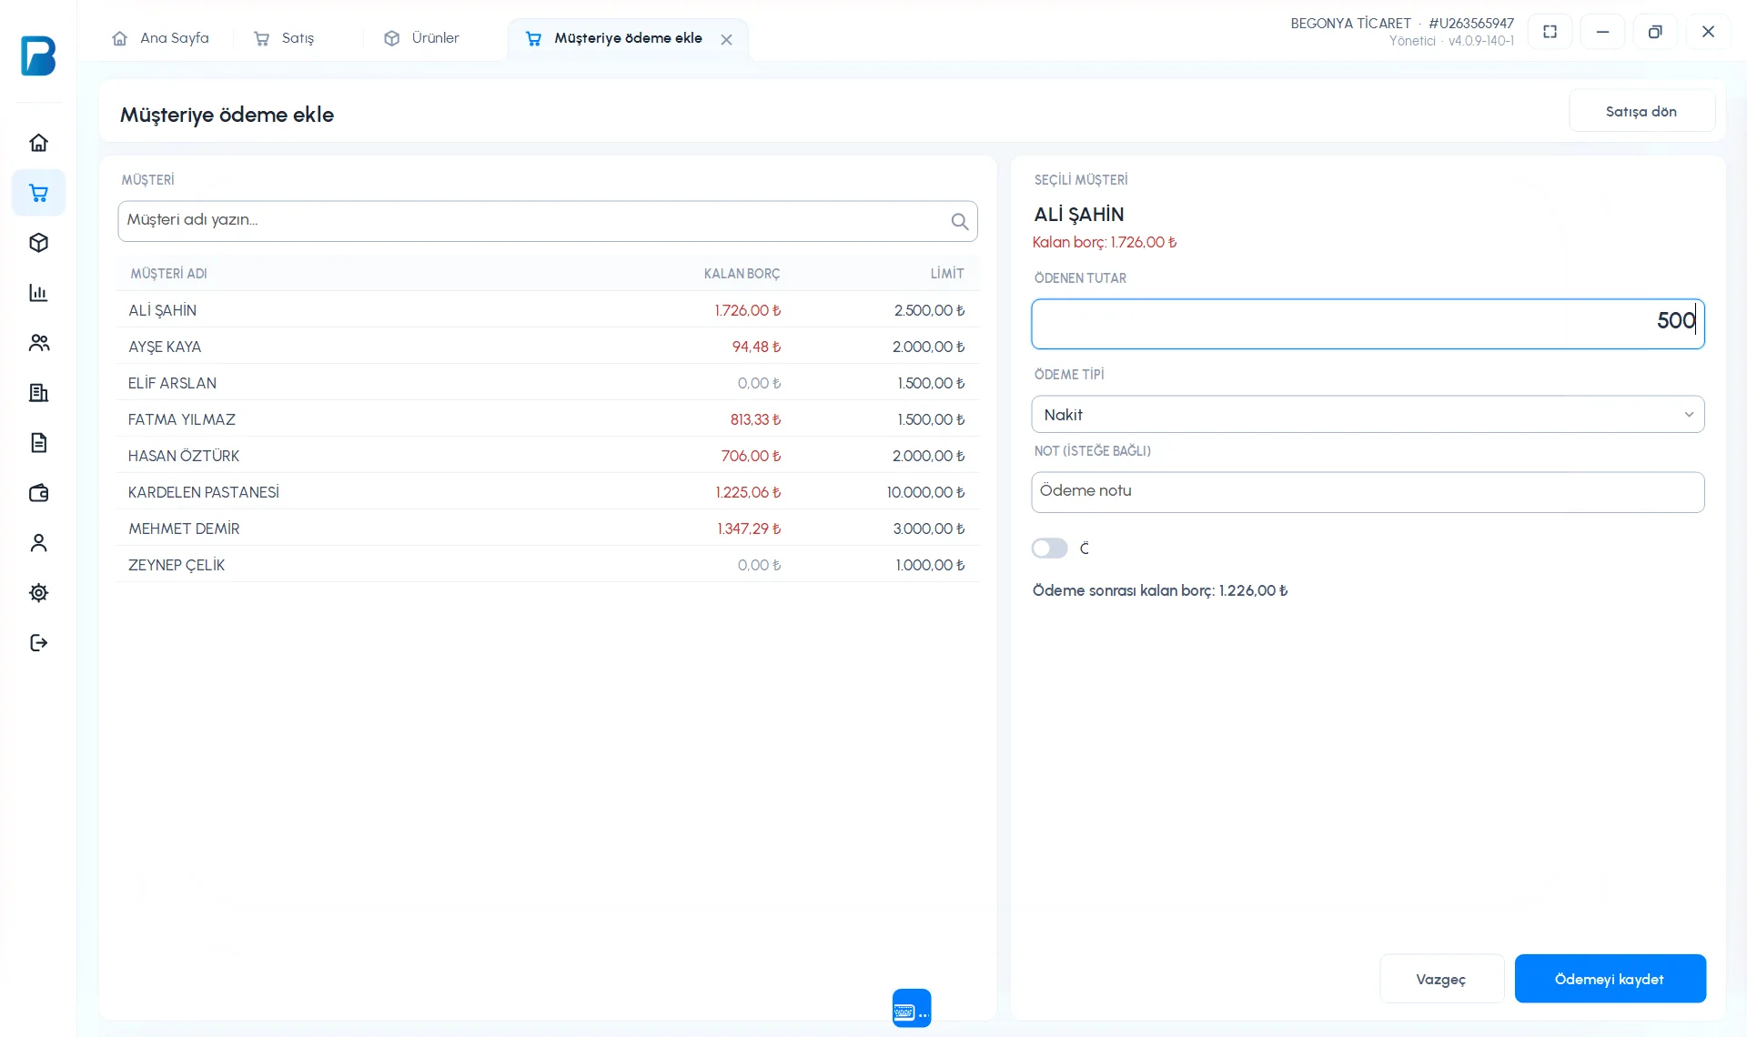Open the user profile sidebar icon
1747x1037 pixels.
pos(38,543)
